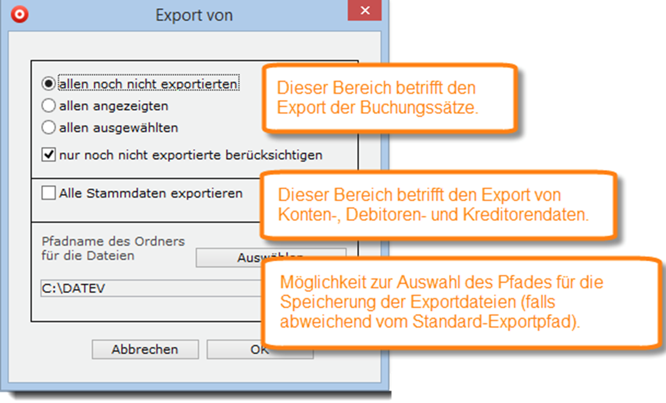666x403 pixels.
Task: Pick the 'allen ausgewählten' radio option
Action: click(49, 128)
